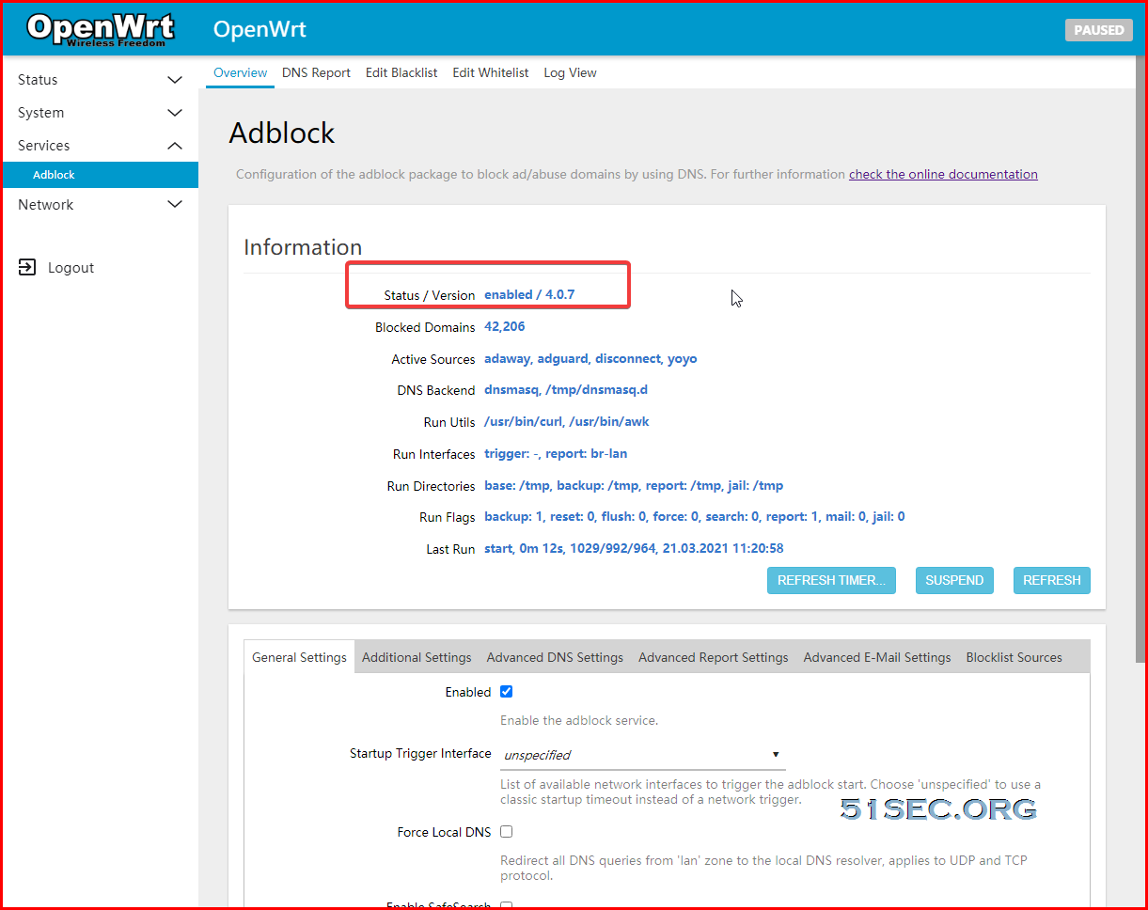This screenshot has width=1148, height=910.
Task: Select the Advanced E-Mail Settings tab
Action: (x=877, y=657)
